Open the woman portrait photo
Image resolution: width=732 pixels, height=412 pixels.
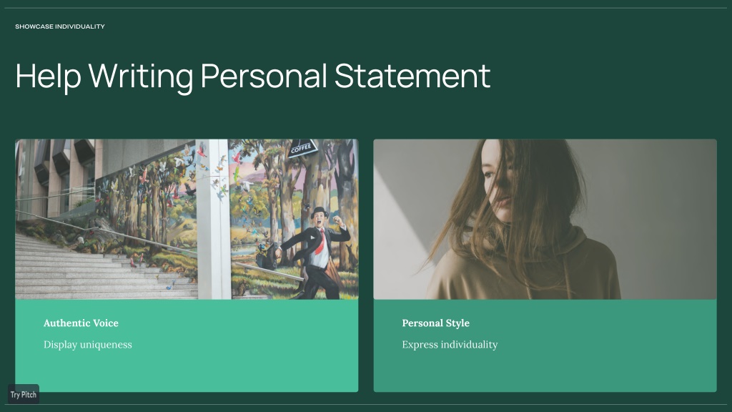click(545, 219)
